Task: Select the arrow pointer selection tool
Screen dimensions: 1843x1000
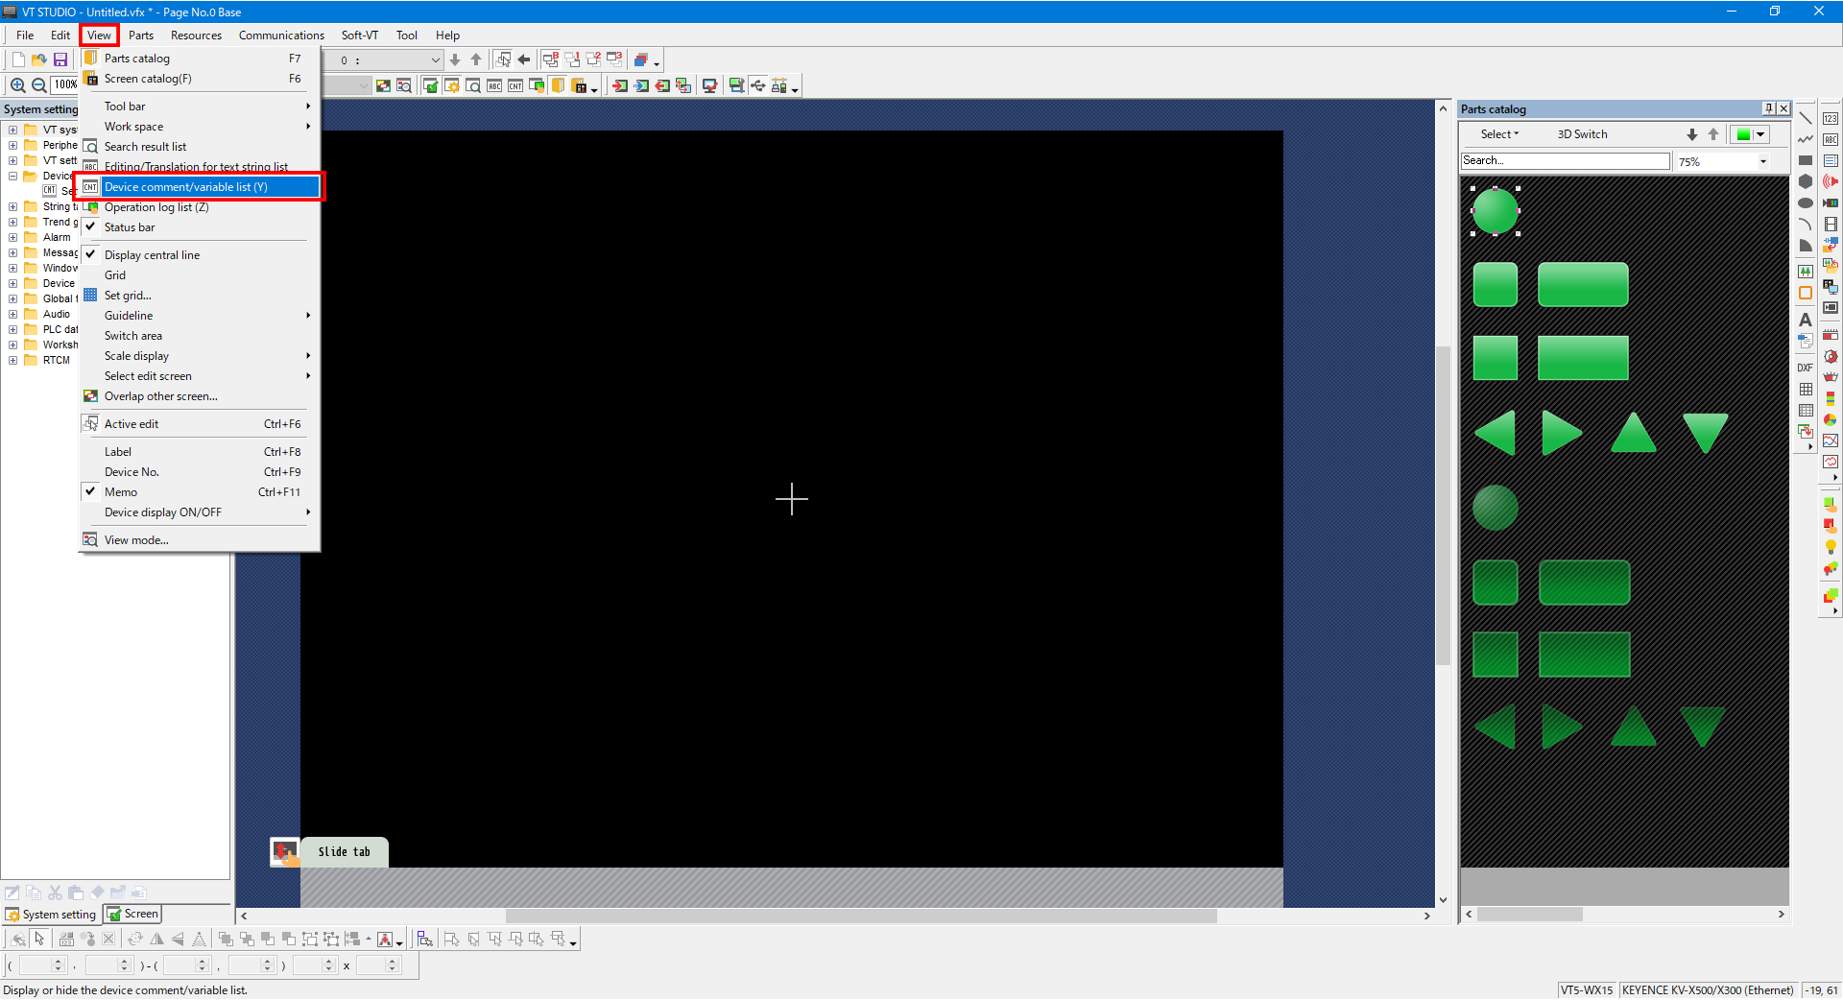Action: (40, 939)
